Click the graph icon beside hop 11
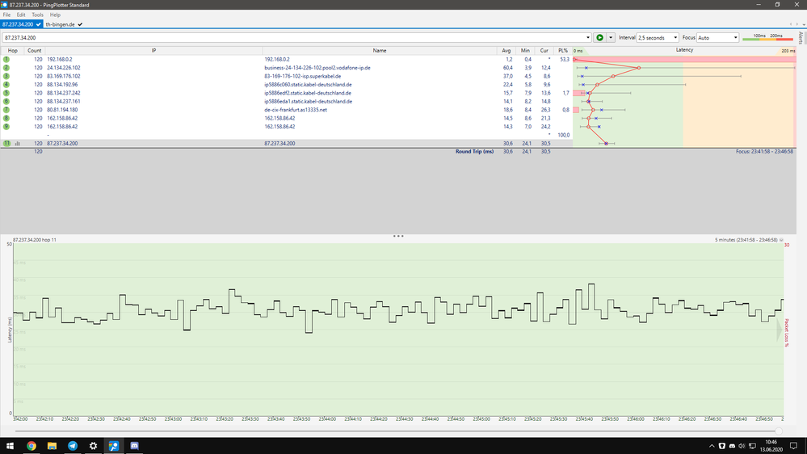Image resolution: width=807 pixels, height=454 pixels. [x=15, y=143]
